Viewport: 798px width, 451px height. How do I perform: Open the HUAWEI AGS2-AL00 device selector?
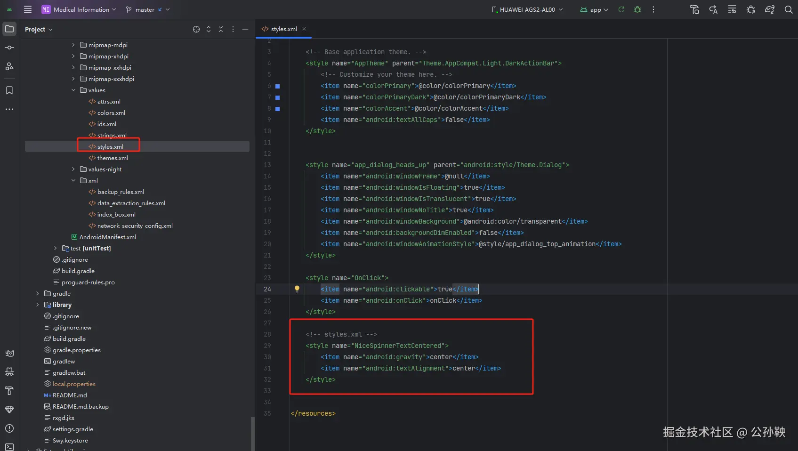click(x=527, y=9)
